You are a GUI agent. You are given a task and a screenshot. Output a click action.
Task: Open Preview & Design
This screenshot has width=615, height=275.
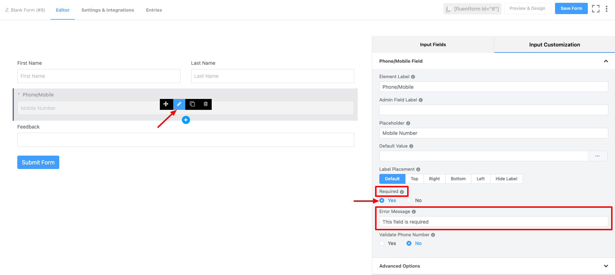pos(527,8)
